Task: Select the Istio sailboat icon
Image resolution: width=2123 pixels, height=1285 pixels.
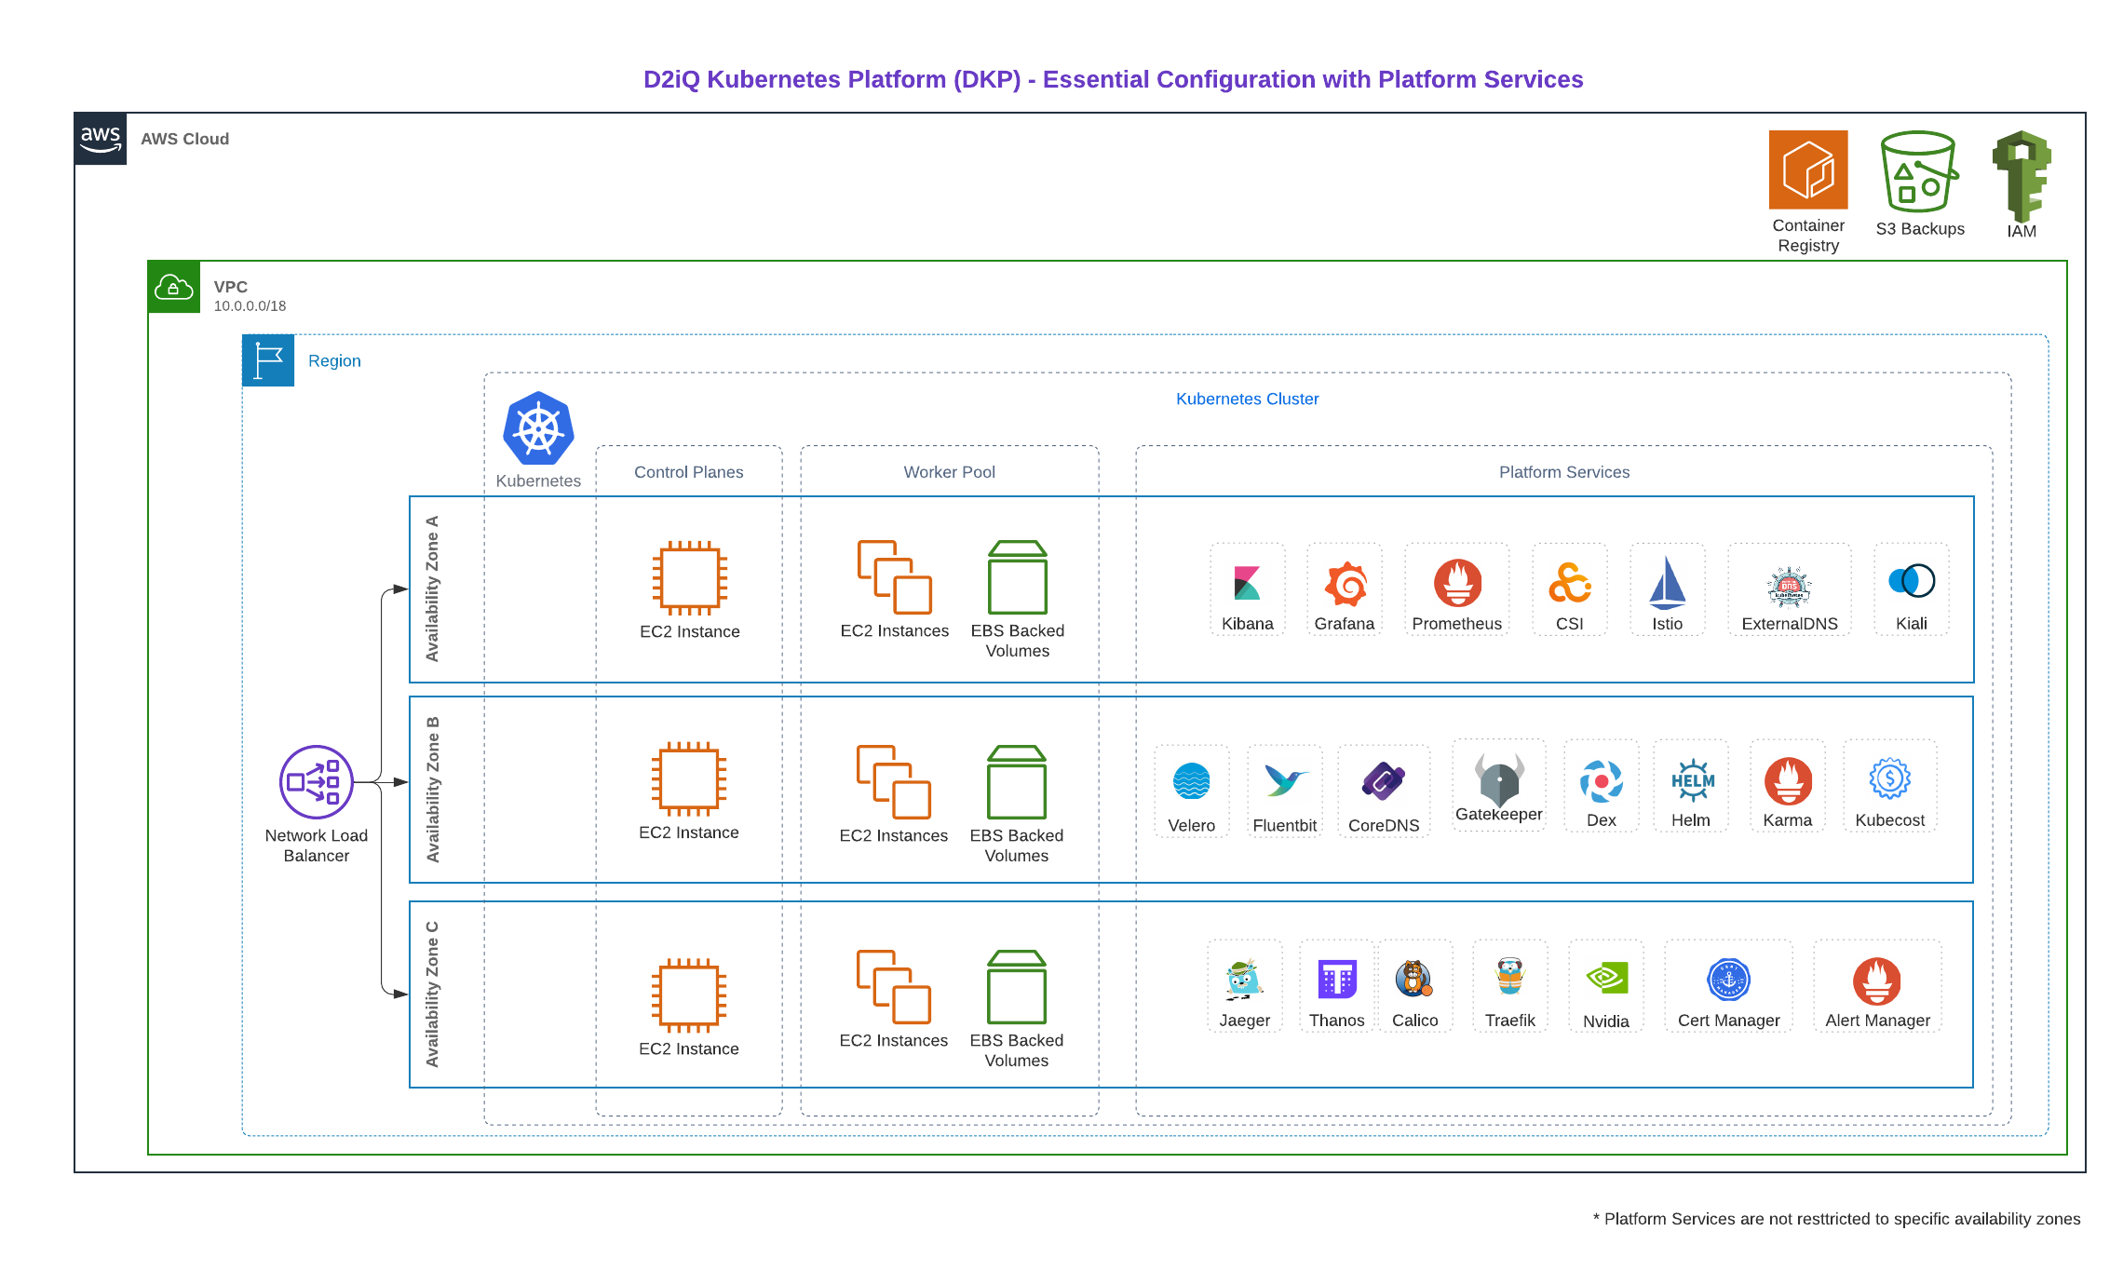Action: 1667,583
